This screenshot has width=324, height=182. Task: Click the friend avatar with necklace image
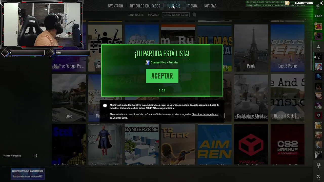[318, 57]
